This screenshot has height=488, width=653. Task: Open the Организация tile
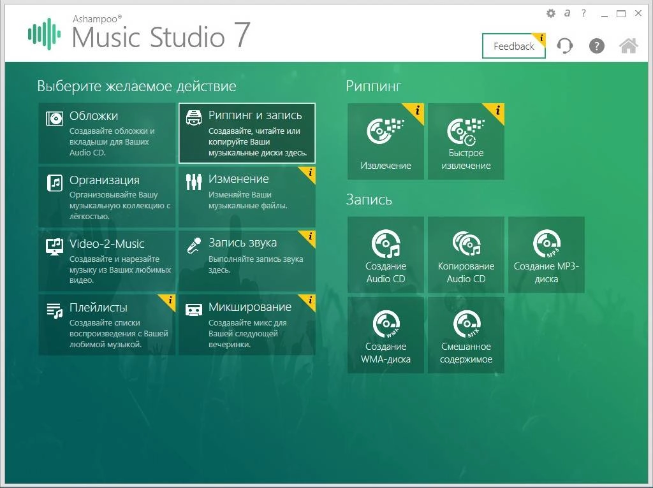point(106,197)
